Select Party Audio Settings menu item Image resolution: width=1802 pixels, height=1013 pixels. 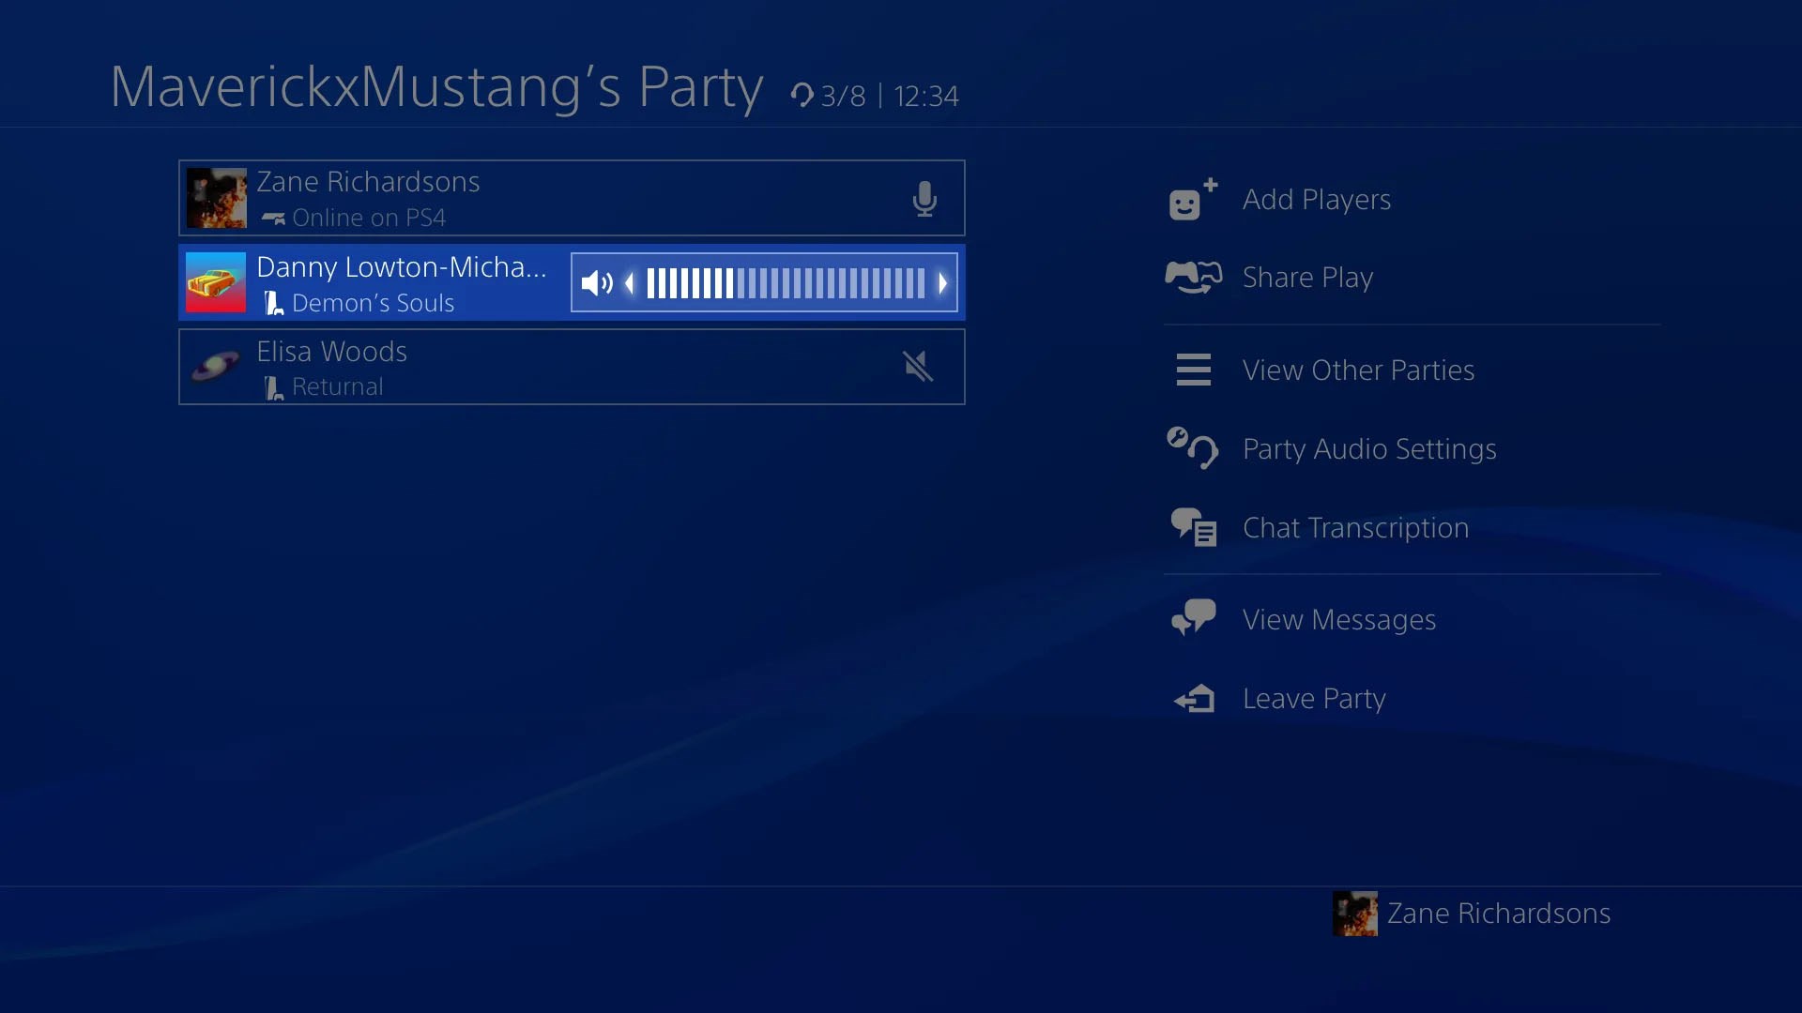[x=1368, y=447]
